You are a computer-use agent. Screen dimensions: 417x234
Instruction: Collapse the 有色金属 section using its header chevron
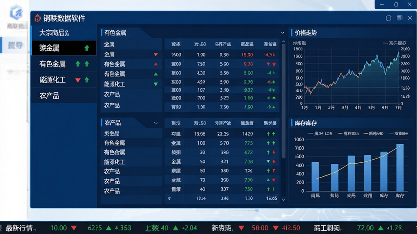pos(283,33)
